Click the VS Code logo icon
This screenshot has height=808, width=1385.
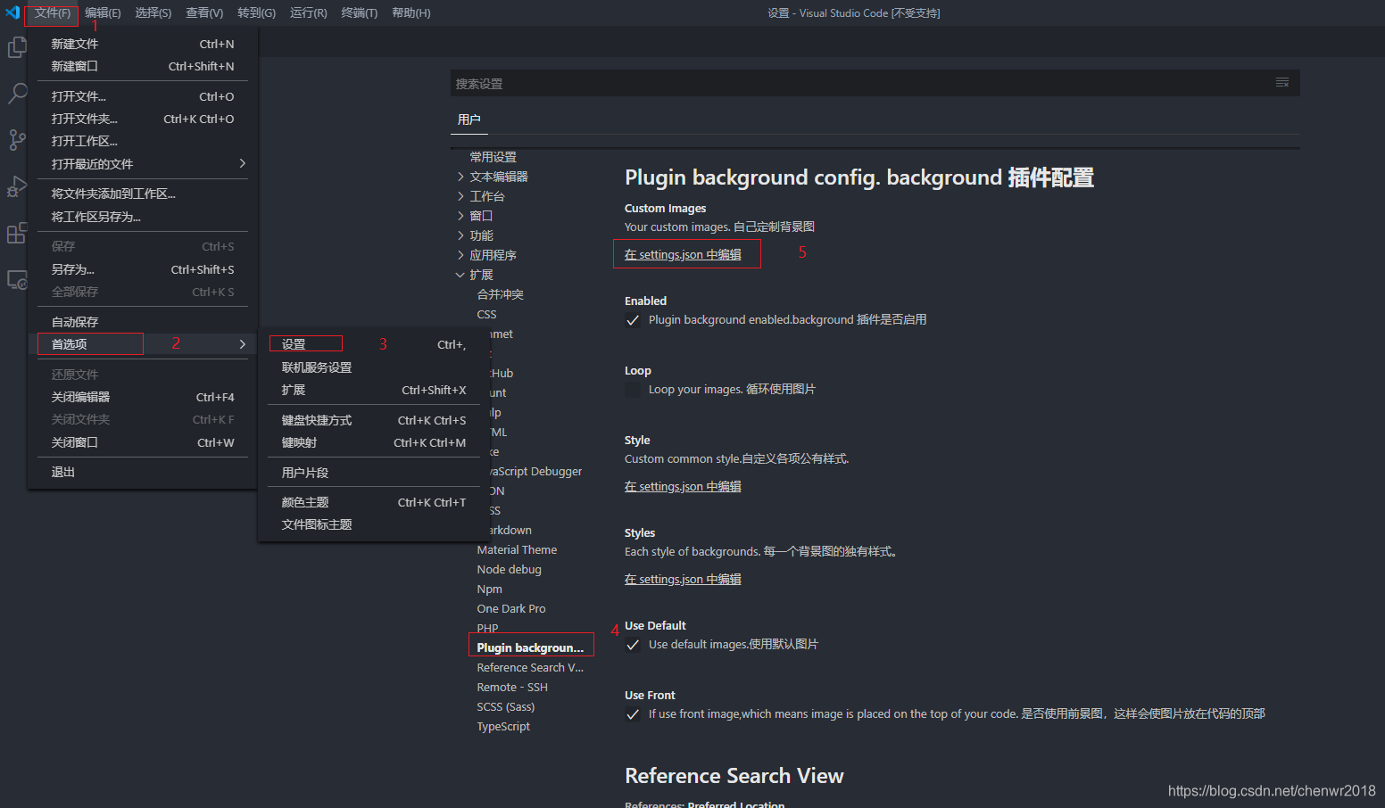tap(12, 12)
